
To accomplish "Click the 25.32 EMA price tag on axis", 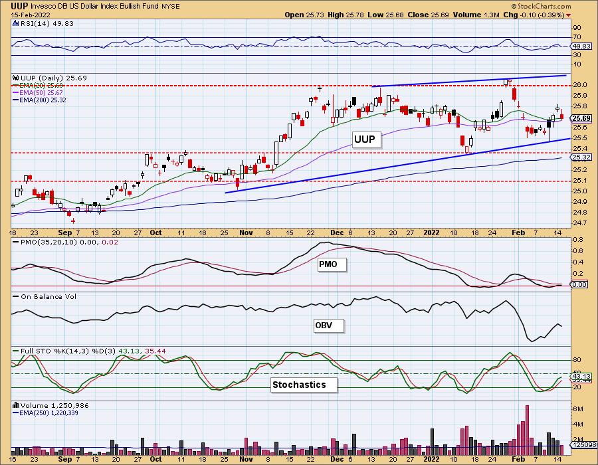I will point(581,157).
